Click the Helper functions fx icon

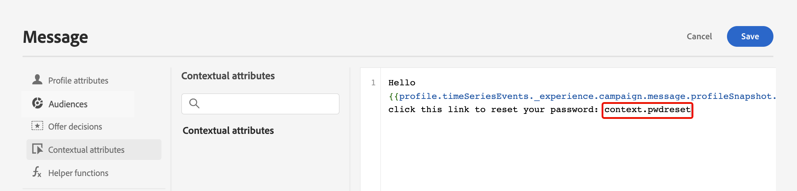[37, 172]
